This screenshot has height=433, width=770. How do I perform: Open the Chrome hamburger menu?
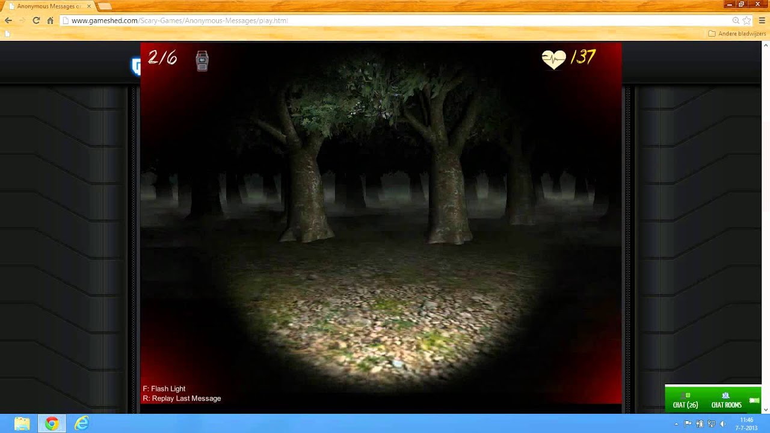[x=762, y=20]
